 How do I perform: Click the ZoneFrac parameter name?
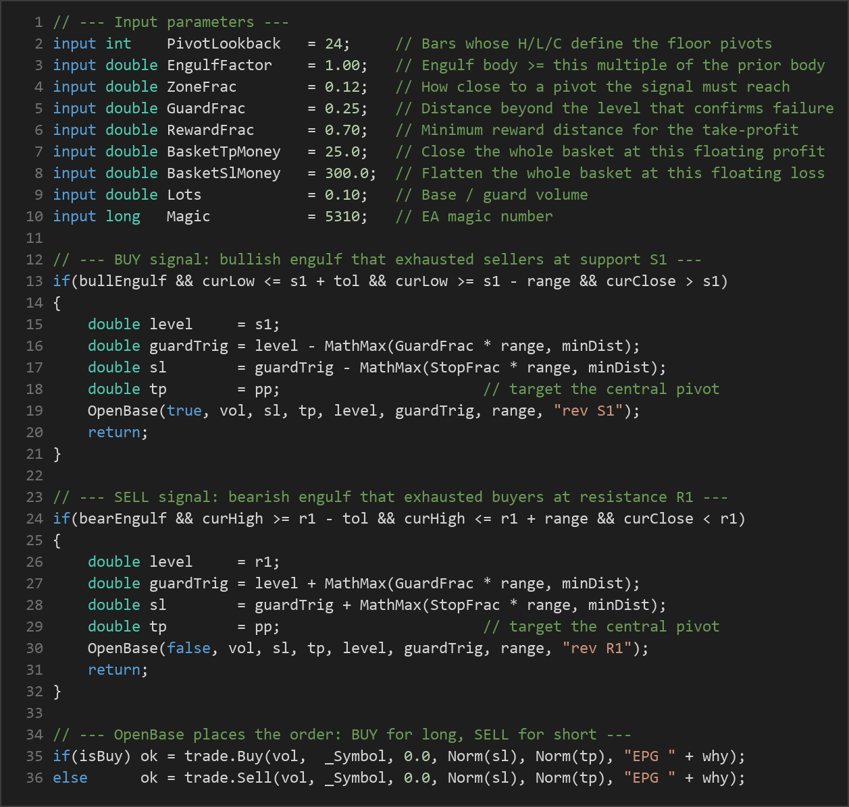tap(202, 86)
